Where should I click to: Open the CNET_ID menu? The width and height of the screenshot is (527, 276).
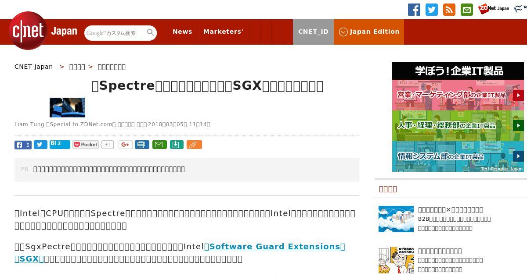[x=313, y=32]
